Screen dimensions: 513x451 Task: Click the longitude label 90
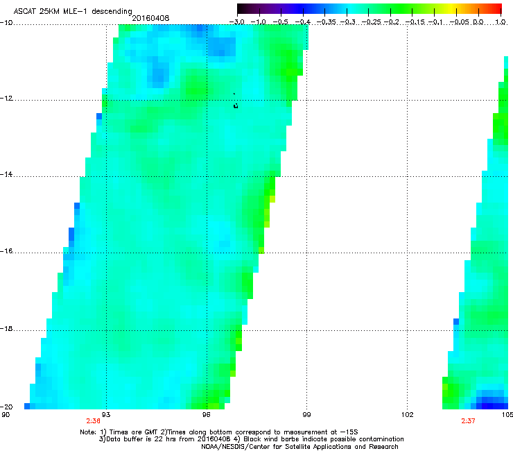tap(6, 415)
